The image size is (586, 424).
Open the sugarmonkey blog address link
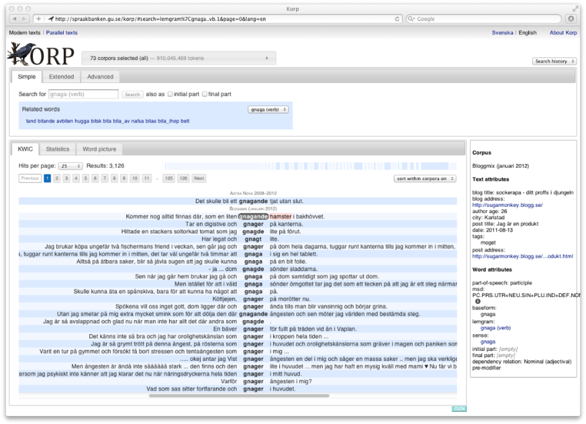[507, 205]
